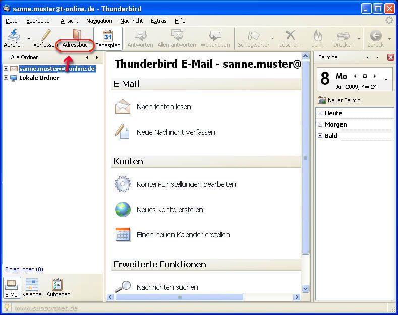The width and height of the screenshot is (398, 315).
Task: Open the dropdown arrow next to Abrufen
Action: (29, 39)
